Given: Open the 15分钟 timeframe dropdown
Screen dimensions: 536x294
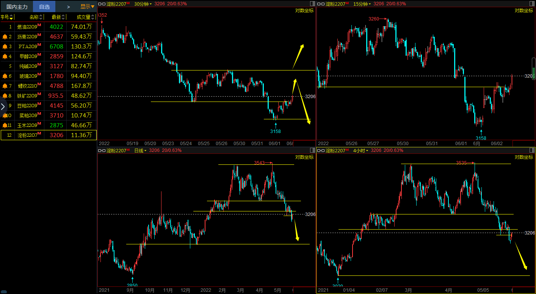Looking at the screenshot, I should coord(362,4).
